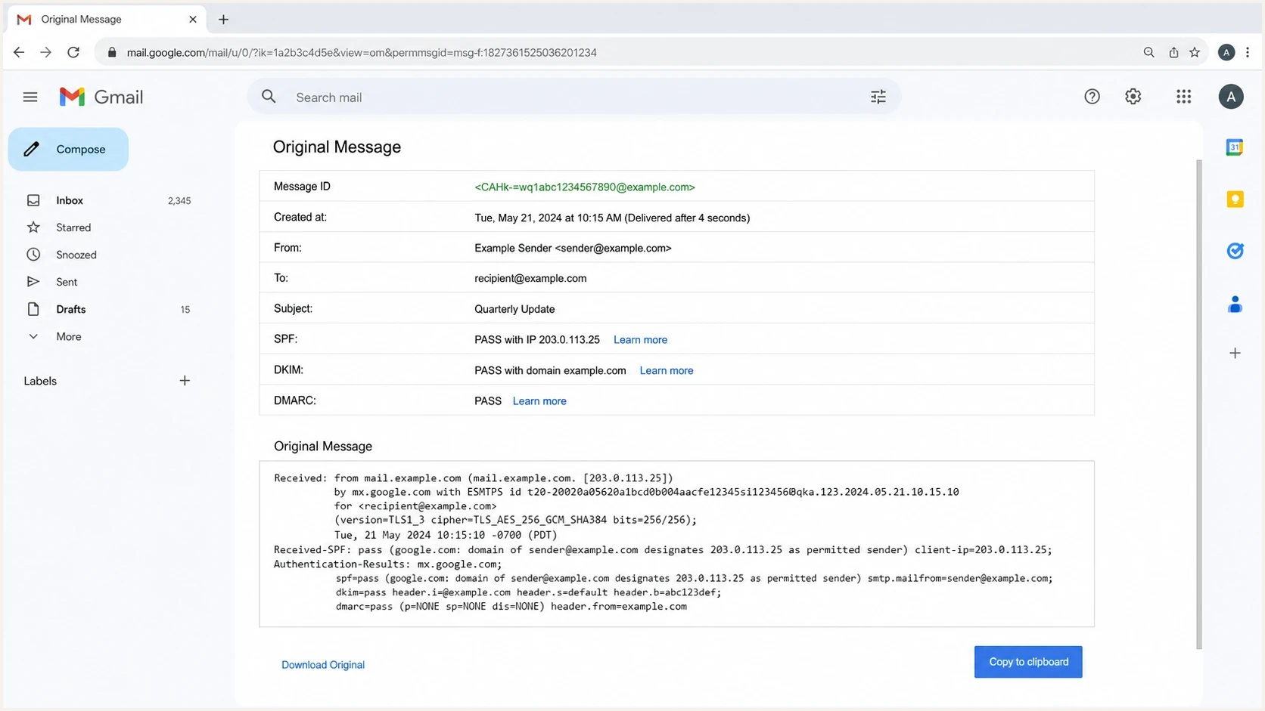1265x711 pixels.
Task: Click the green Message ID value
Action: click(x=585, y=187)
